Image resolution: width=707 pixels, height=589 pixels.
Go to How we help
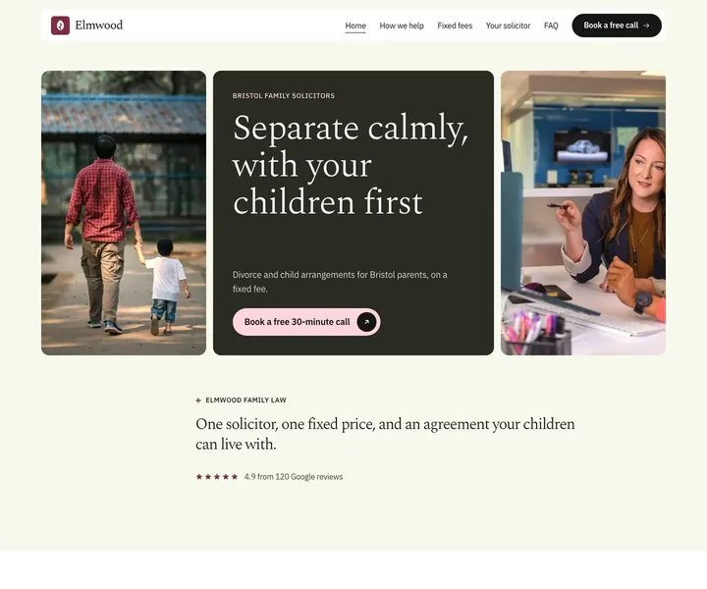pos(402,26)
